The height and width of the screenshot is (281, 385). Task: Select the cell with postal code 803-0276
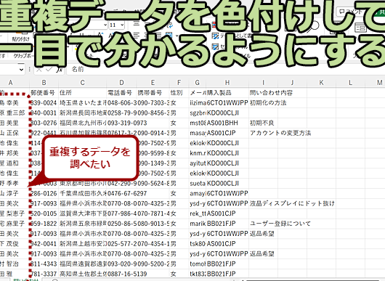44,123
